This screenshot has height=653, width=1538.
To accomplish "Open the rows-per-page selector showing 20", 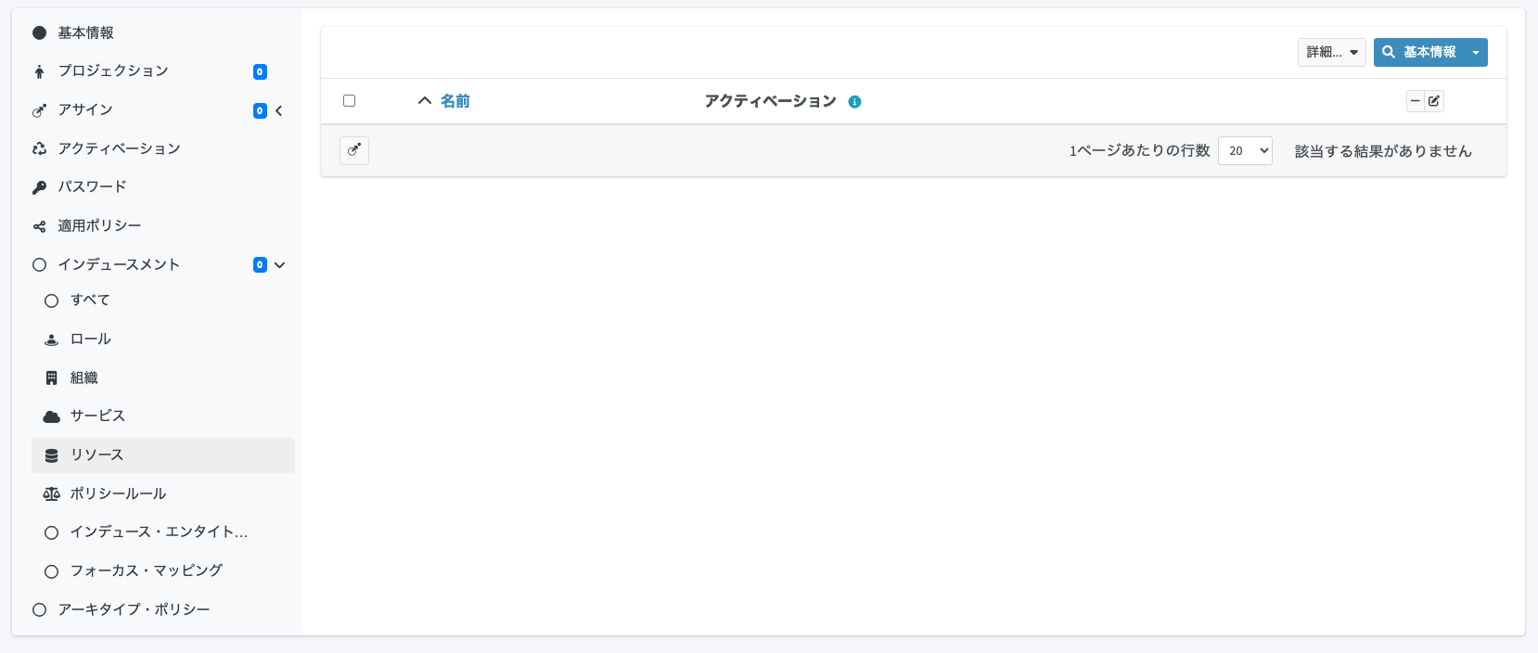I will [1245, 150].
